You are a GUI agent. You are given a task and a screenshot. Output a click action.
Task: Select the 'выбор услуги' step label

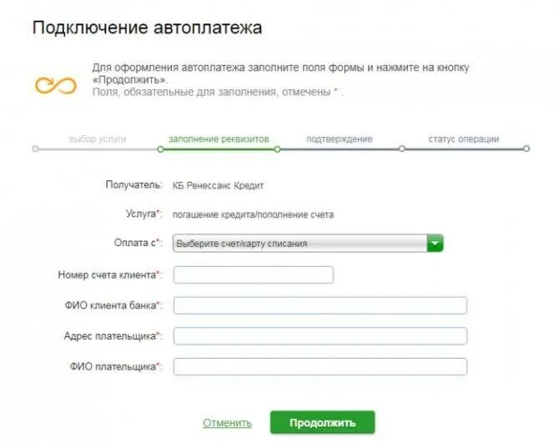tap(98, 139)
